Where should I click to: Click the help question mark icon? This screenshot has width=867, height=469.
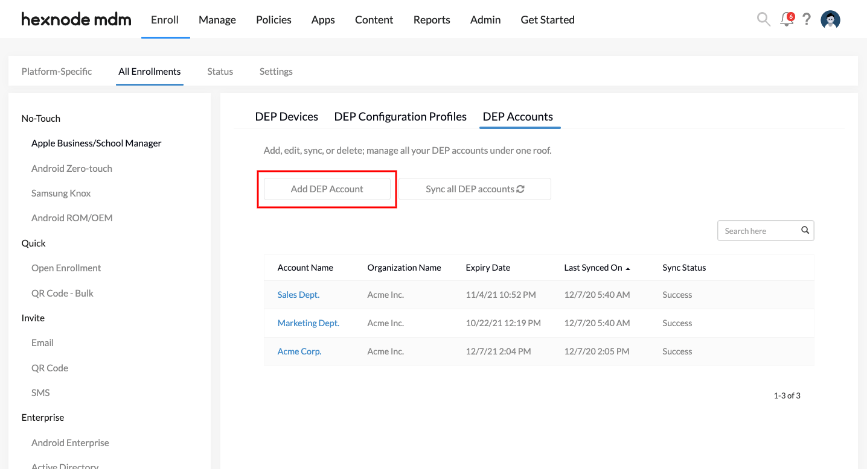(806, 19)
